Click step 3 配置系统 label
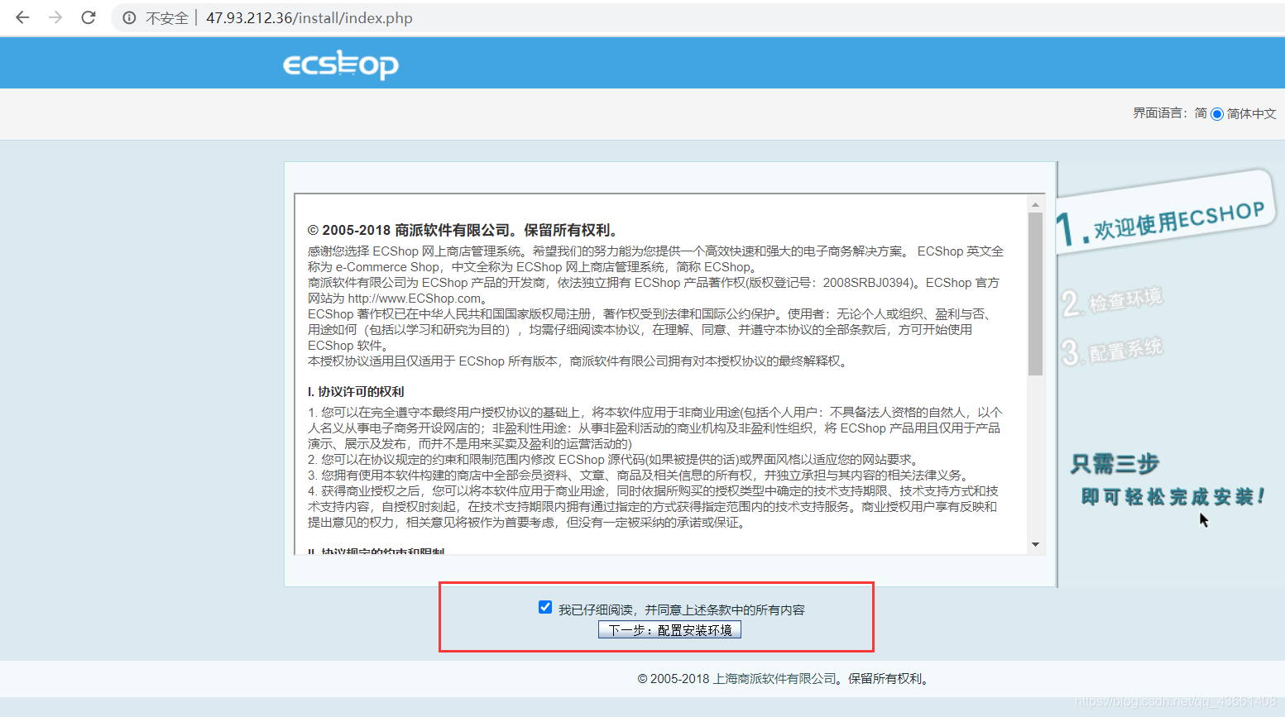The image size is (1285, 717). pos(1113,351)
